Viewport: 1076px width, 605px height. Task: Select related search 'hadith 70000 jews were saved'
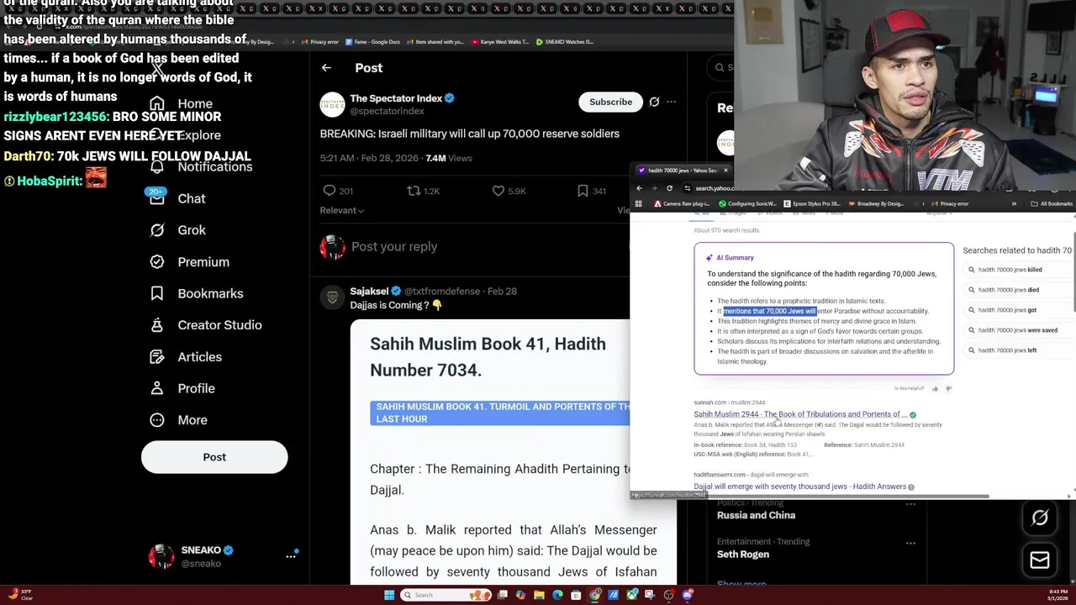1017,330
